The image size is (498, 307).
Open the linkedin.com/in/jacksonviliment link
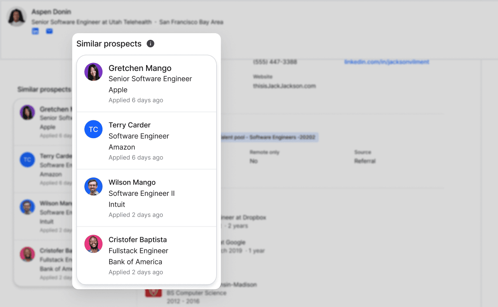386,61
